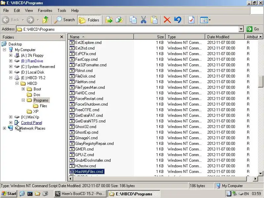Click the Move To folder icon

[x=109, y=20]
